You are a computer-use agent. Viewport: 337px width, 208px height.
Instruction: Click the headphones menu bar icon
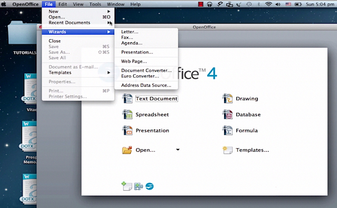(210, 4)
